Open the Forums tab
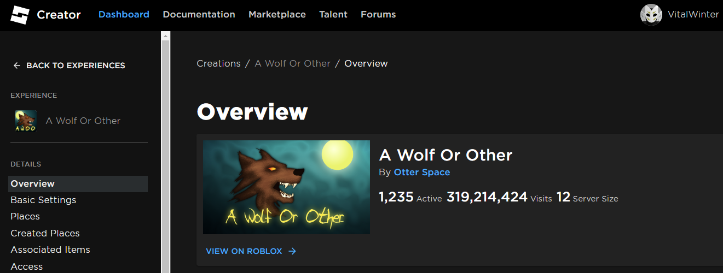The height and width of the screenshot is (273, 723). pyautogui.click(x=378, y=15)
